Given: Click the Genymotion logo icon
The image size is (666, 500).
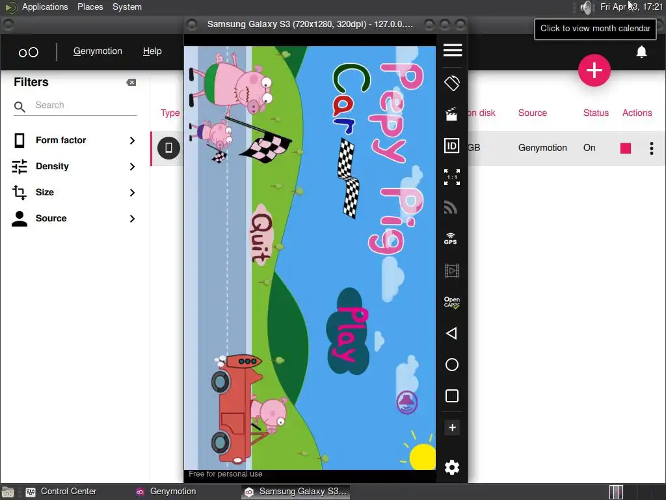Looking at the screenshot, I should click(x=29, y=52).
